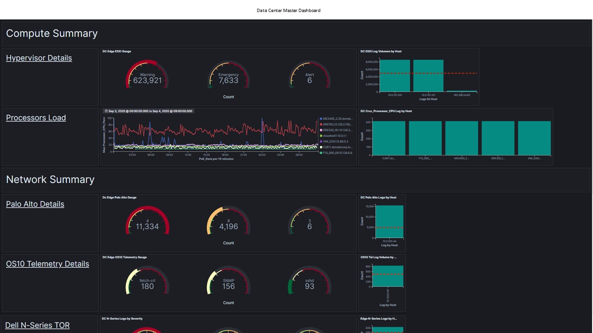Toggle the cloudsw01.10.0.1.1 legend entry
This screenshot has height=333, width=593.
point(336,135)
